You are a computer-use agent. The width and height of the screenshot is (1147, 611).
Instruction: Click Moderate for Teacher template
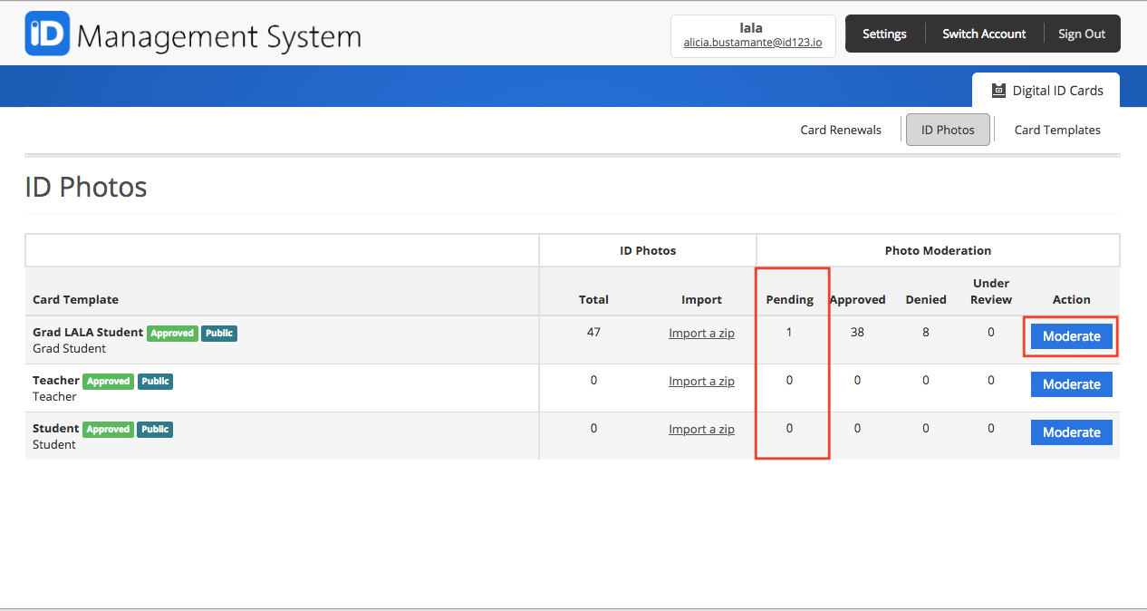coord(1072,384)
